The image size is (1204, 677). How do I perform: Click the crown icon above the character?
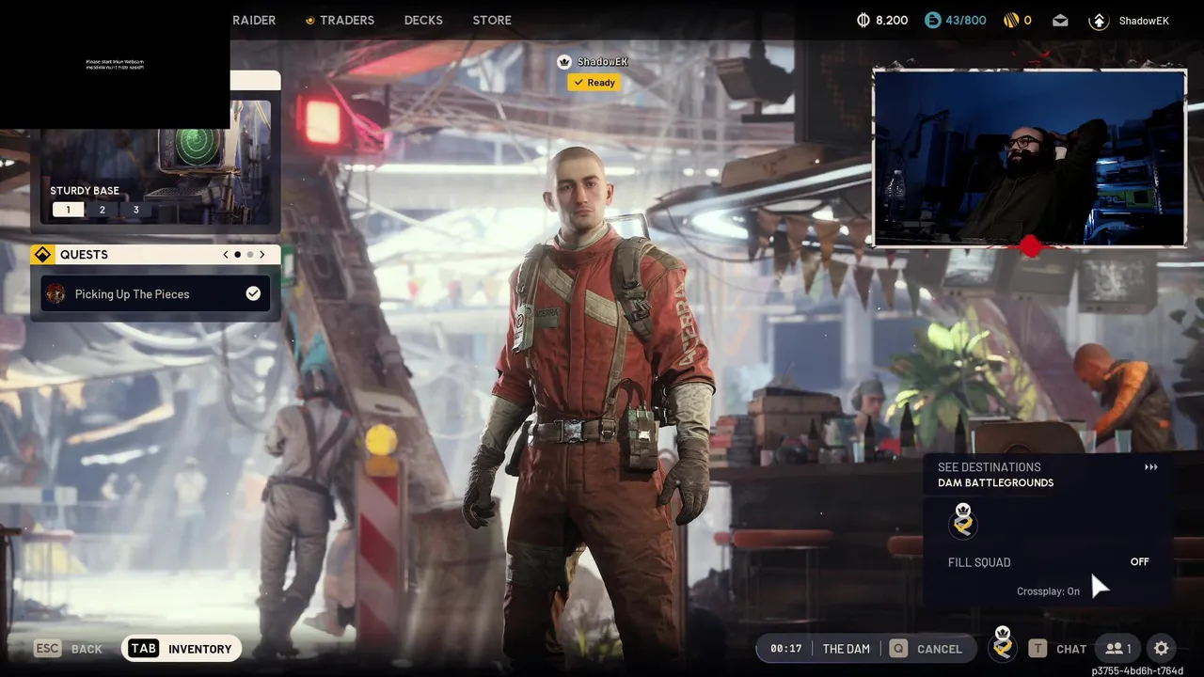coord(564,62)
